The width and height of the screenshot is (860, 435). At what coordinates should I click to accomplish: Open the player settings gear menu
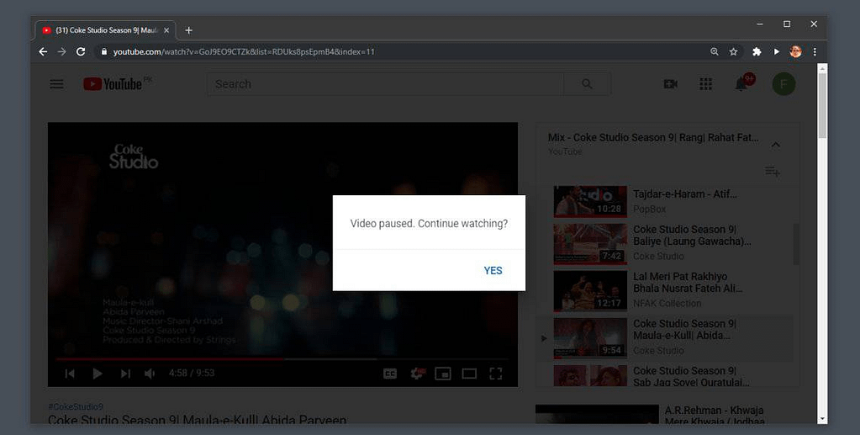[x=416, y=374]
